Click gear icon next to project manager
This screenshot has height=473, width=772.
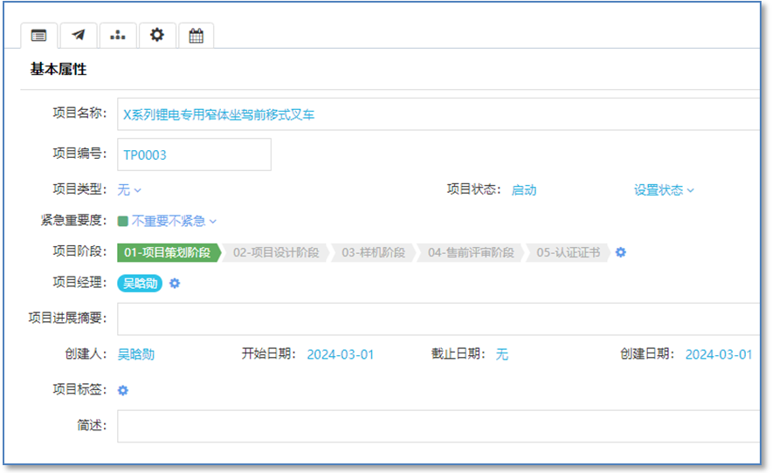pos(175,283)
